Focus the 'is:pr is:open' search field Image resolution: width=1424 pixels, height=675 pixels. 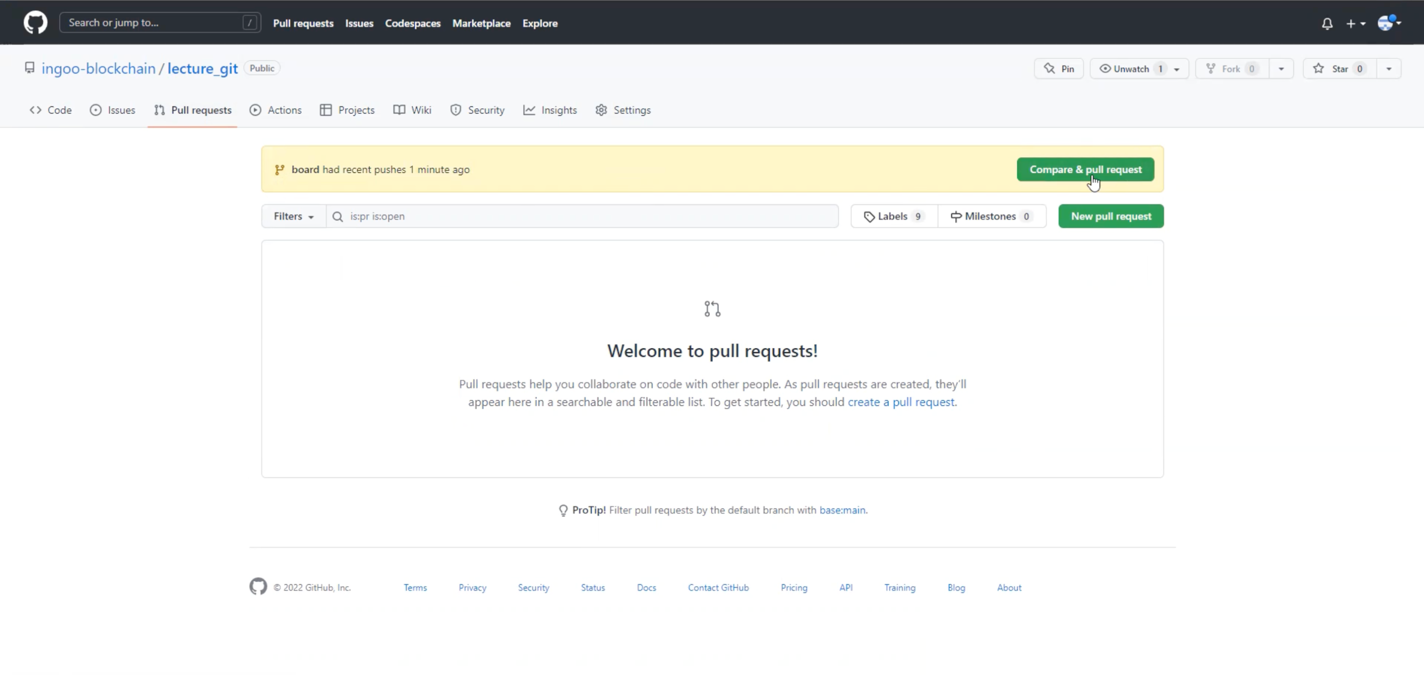(x=586, y=216)
